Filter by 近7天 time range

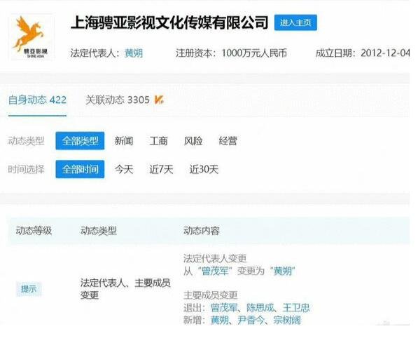click(x=161, y=169)
